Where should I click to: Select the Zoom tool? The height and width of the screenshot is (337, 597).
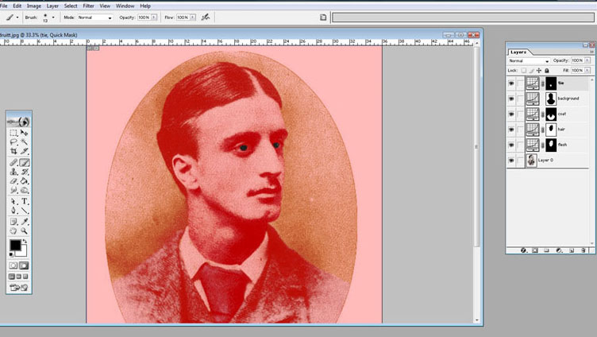coord(25,230)
